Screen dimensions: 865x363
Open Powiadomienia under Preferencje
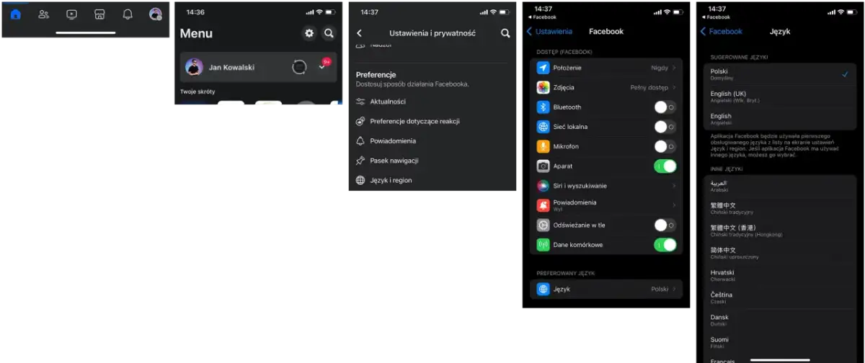pos(432,141)
